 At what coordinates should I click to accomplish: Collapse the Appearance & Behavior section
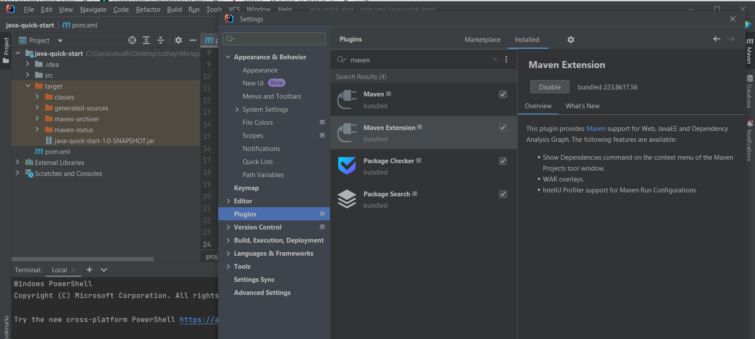228,57
